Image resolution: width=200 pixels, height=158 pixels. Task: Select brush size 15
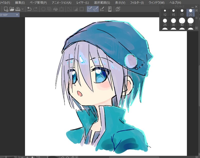173,13
